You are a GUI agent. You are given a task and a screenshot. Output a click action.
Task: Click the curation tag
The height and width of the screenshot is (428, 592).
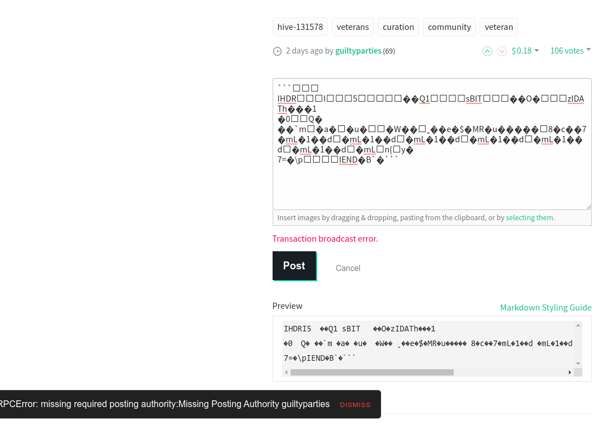(398, 27)
